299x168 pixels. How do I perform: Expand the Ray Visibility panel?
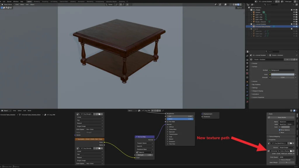click(x=256, y=85)
